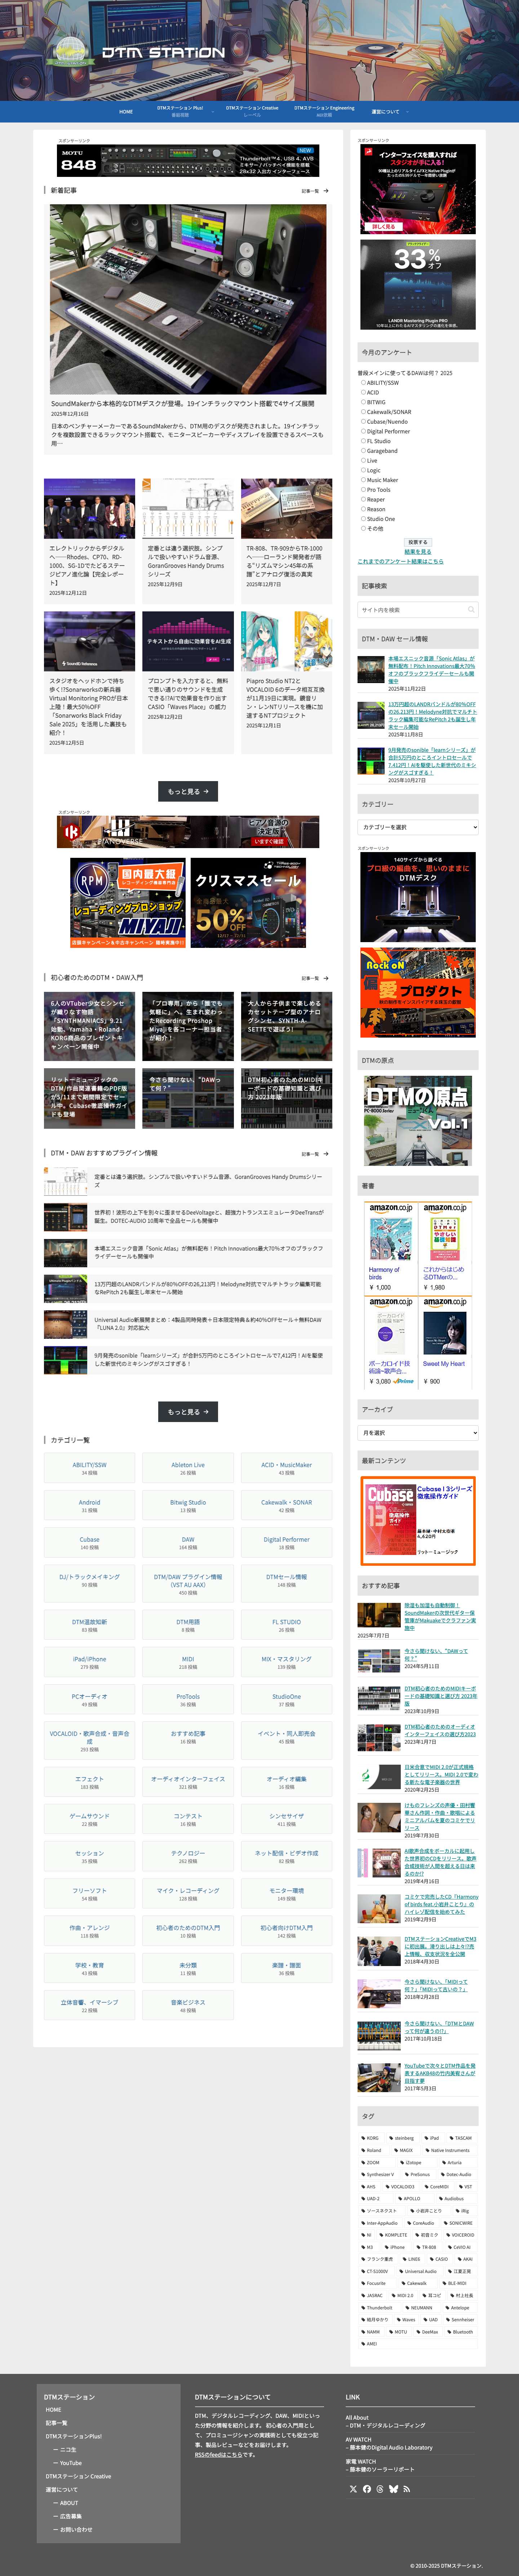Click the VOCALOID3 tag
Screen dimensions: 519x2576
coord(401,2186)
